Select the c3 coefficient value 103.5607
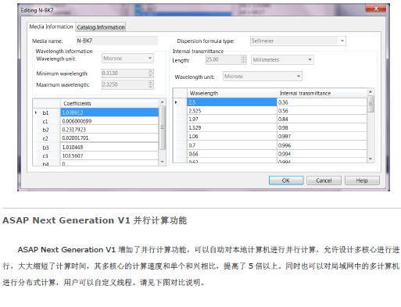 109,155
